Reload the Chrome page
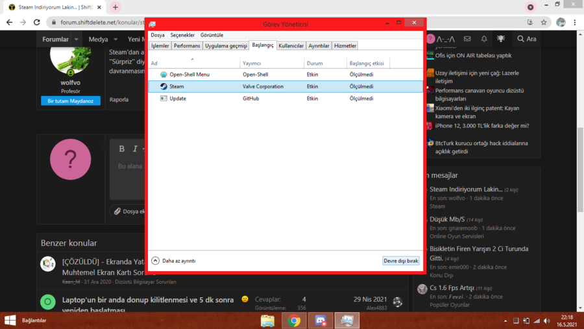The height and width of the screenshot is (329, 584). (37, 22)
